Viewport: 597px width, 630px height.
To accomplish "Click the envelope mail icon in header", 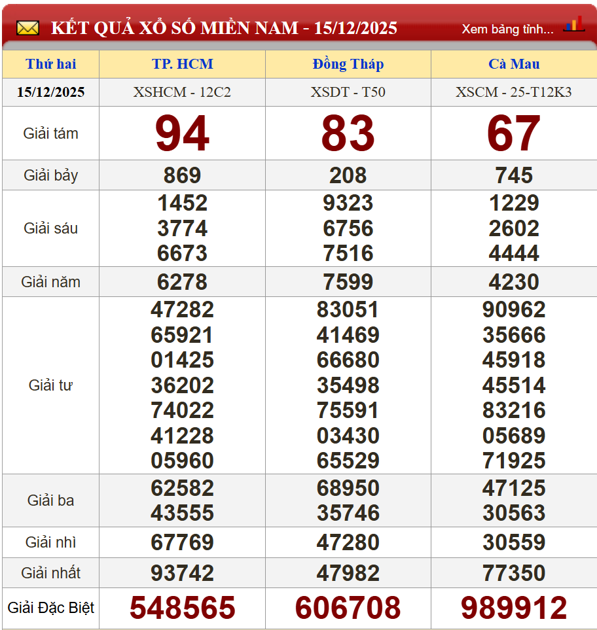I will (x=27, y=28).
